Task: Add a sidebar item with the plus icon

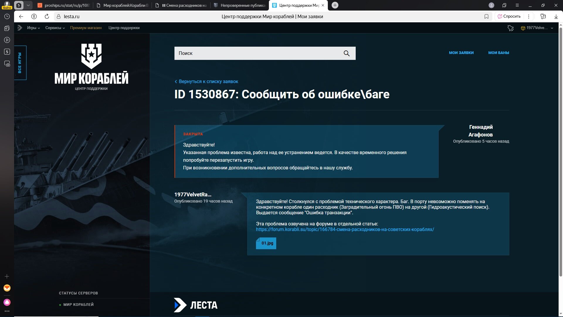Action: click(7, 276)
